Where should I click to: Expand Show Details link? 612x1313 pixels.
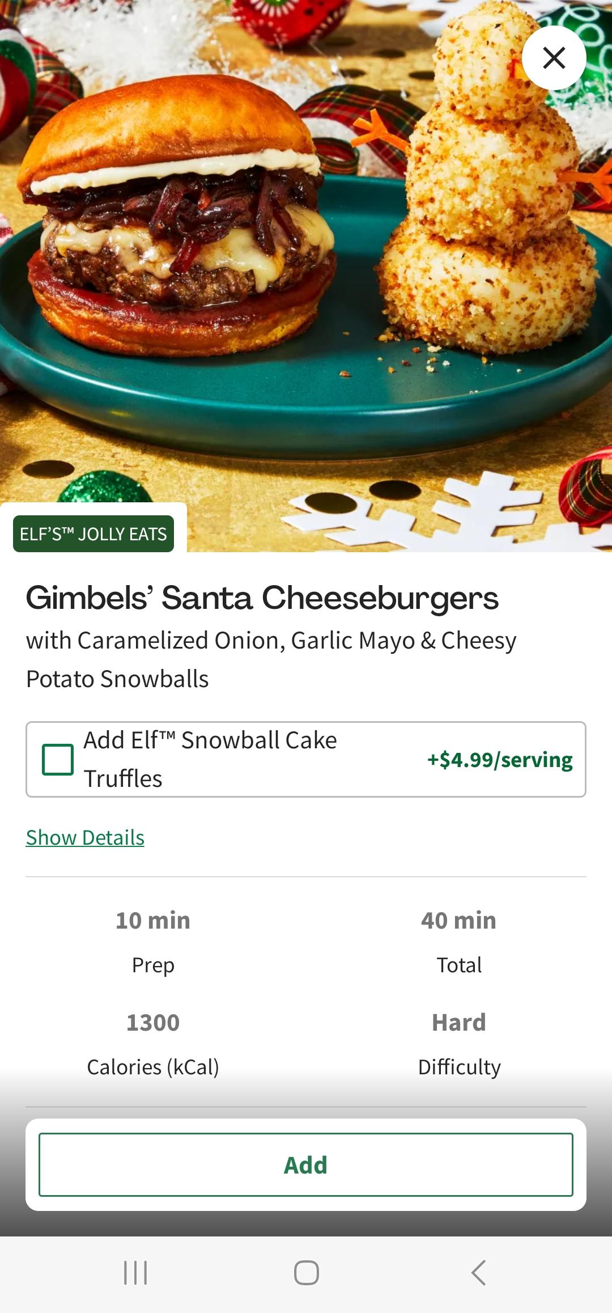(x=85, y=837)
